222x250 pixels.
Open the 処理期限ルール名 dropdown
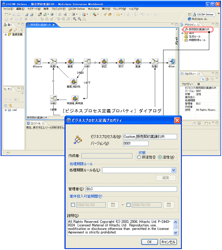click(x=173, y=170)
